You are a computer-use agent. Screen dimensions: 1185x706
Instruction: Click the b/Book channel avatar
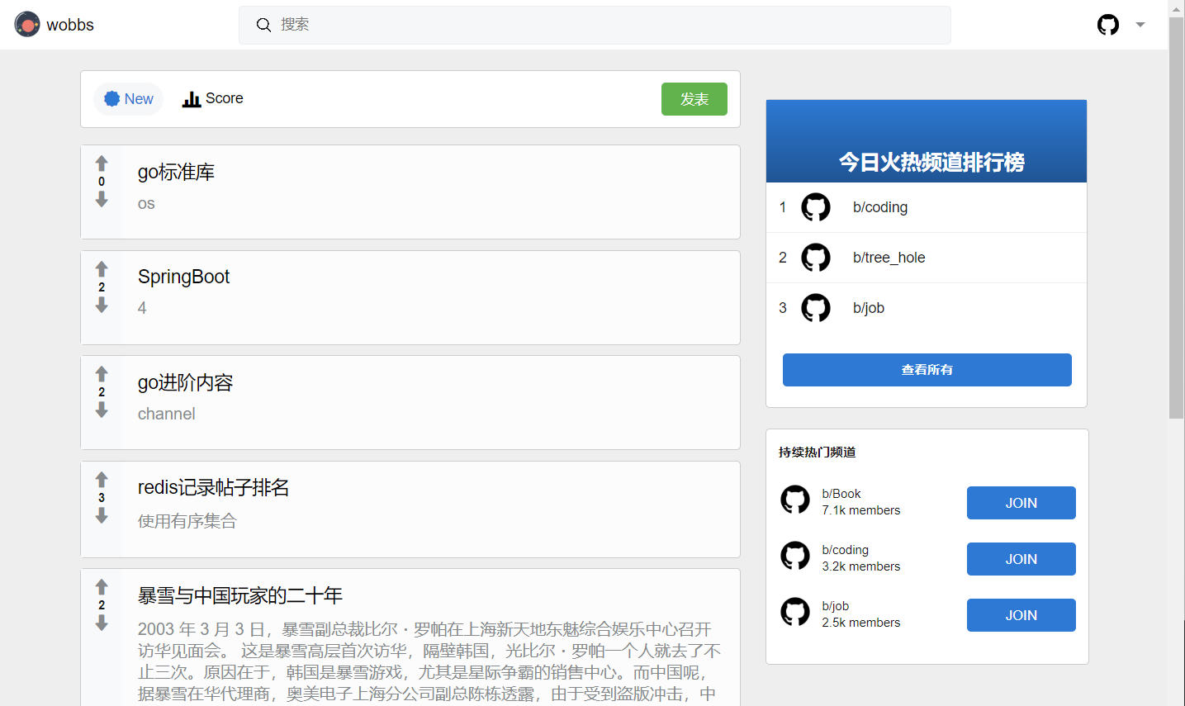(x=795, y=500)
